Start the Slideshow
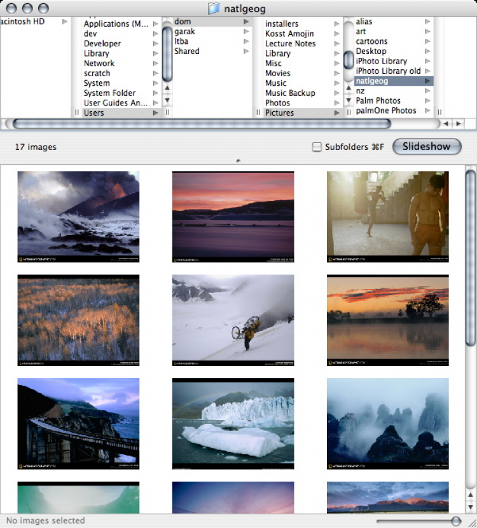 pyautogui.click(x=427, y=147)
